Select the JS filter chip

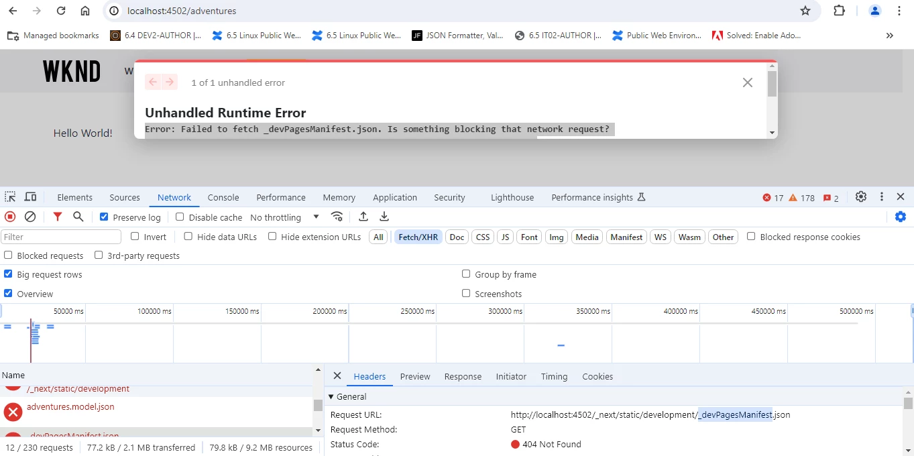(506, 237)
